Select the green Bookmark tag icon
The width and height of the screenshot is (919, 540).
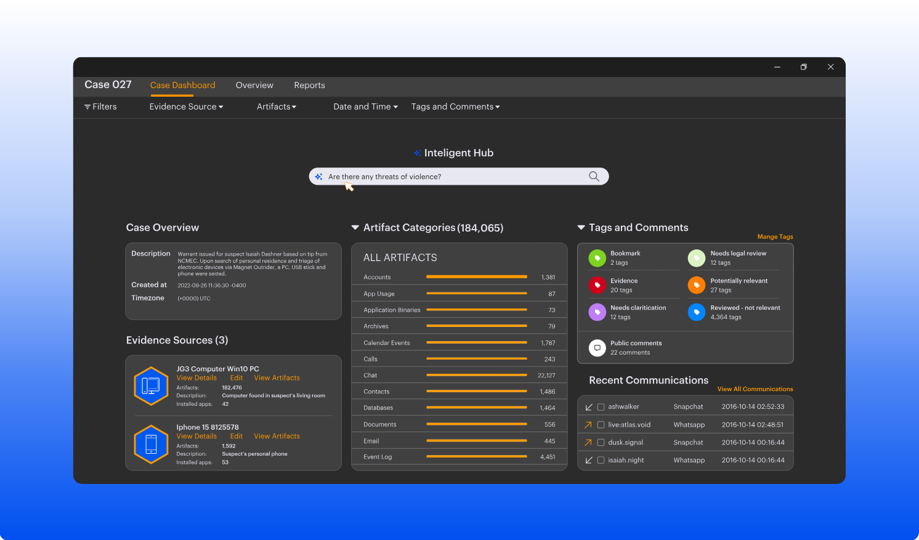click(597, 258)
